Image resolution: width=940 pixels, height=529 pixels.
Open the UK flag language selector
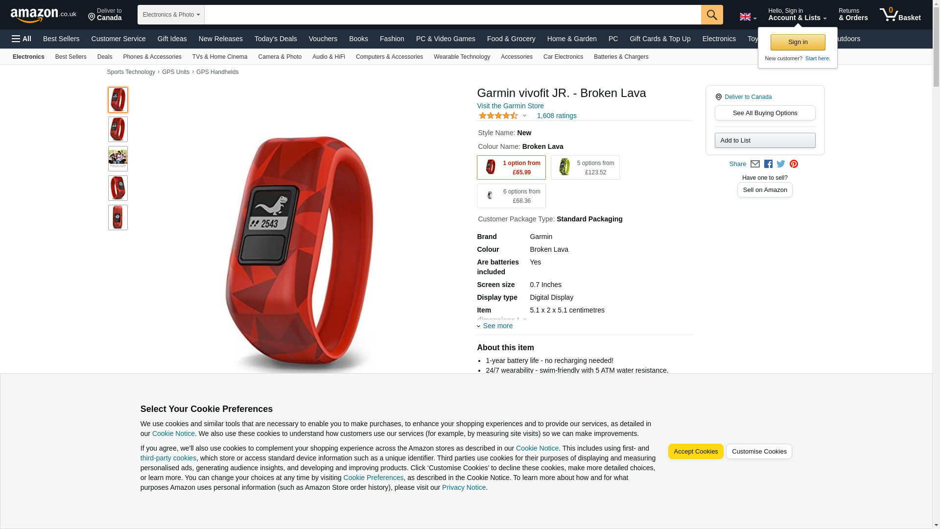[x=748, y=17]
